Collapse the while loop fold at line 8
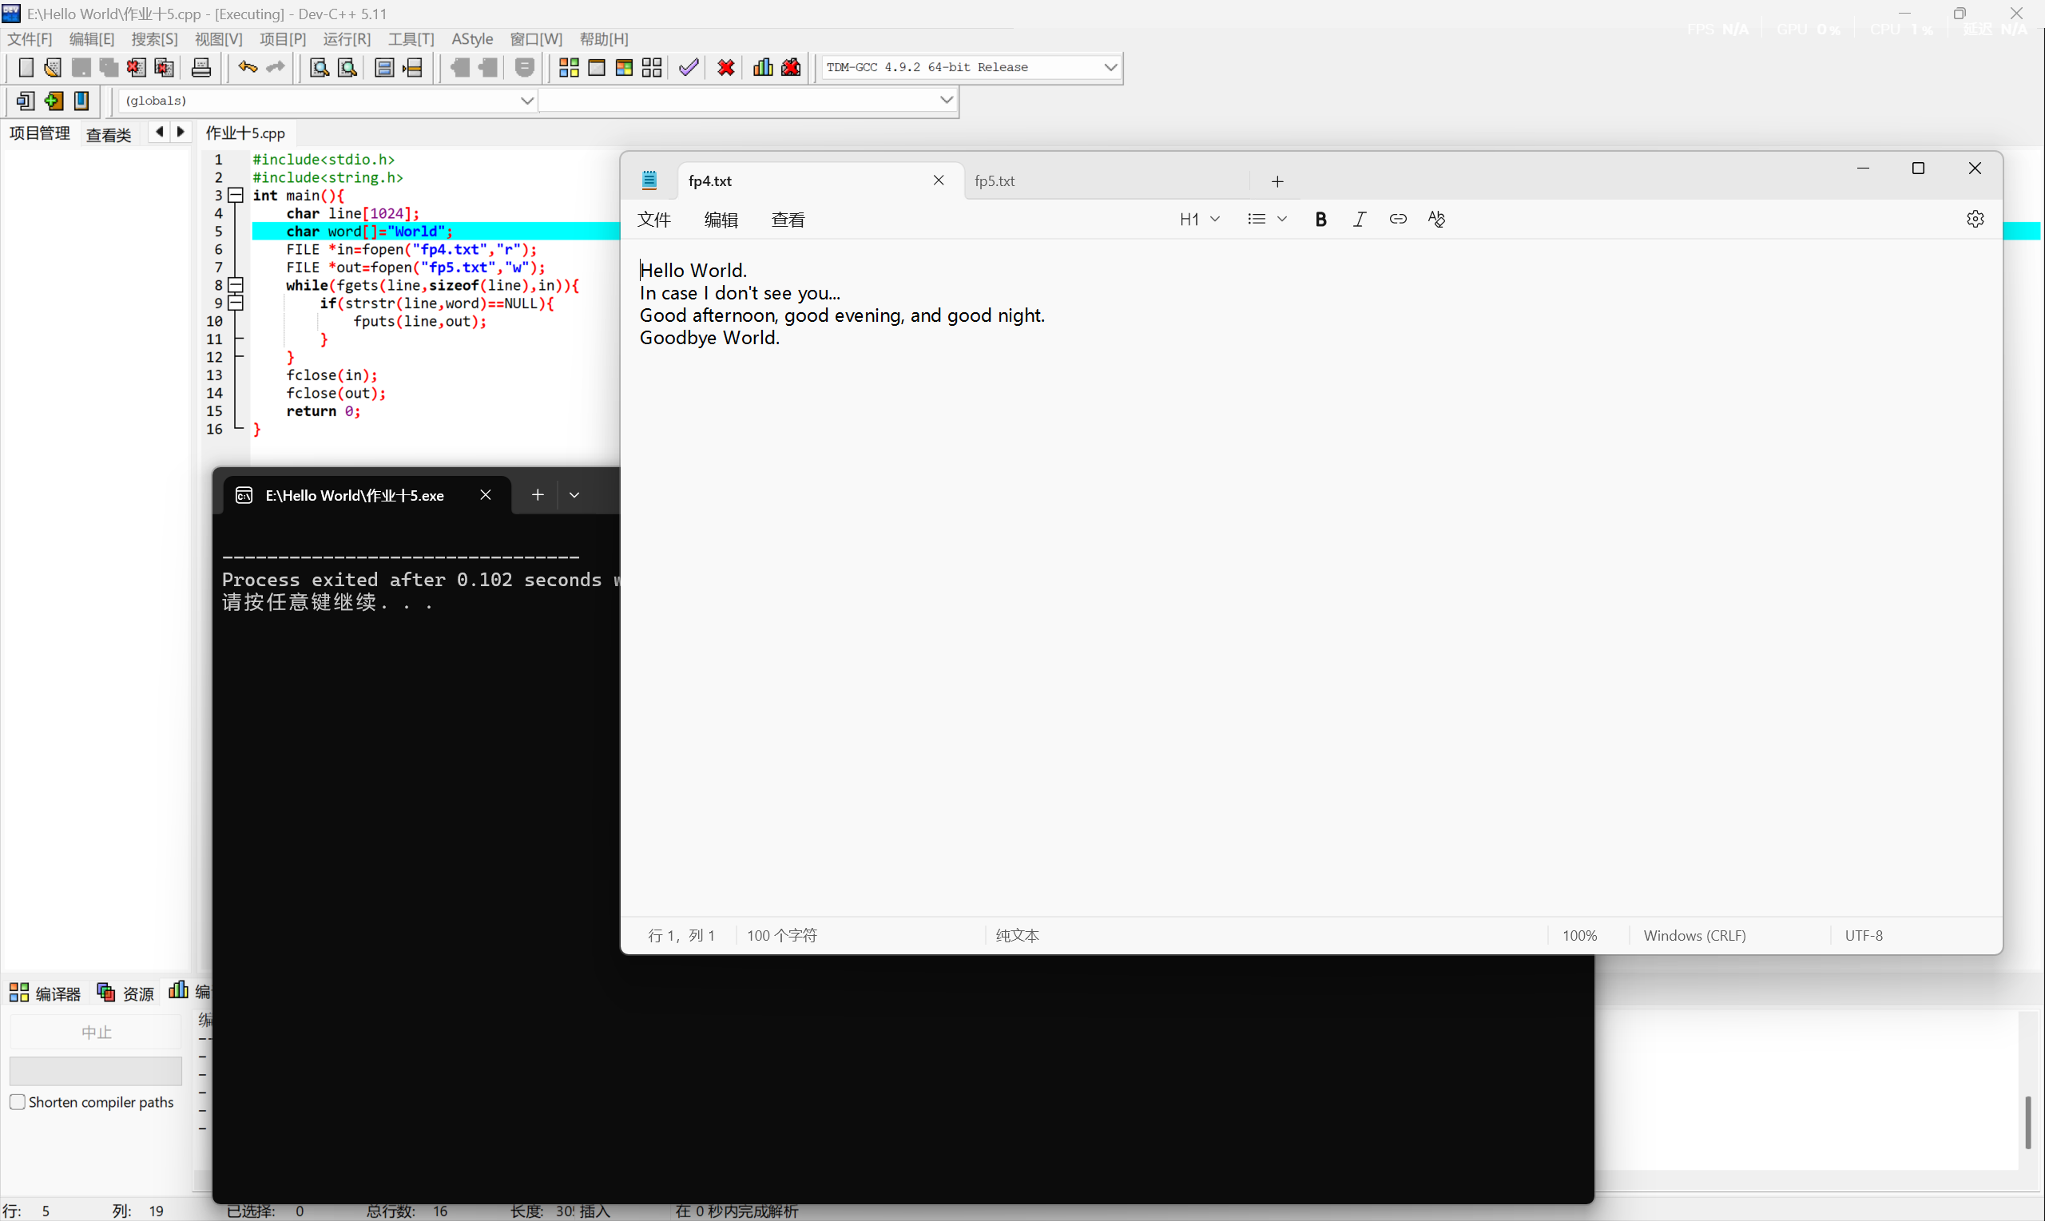2045x1221 pixels. point(236,284)
